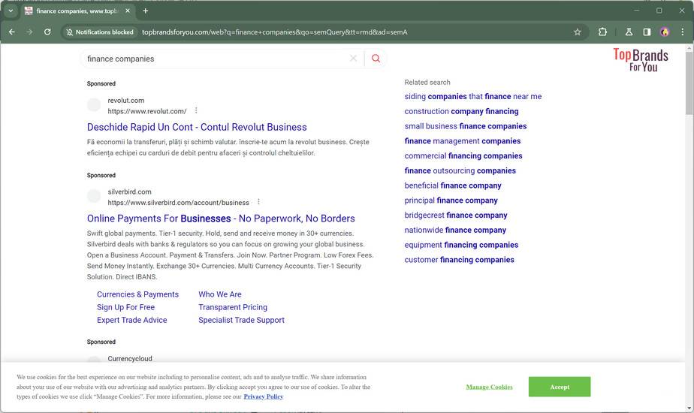Click the Notifications blocked chip
Screen dimensions: 694x413
coord(99,32)
